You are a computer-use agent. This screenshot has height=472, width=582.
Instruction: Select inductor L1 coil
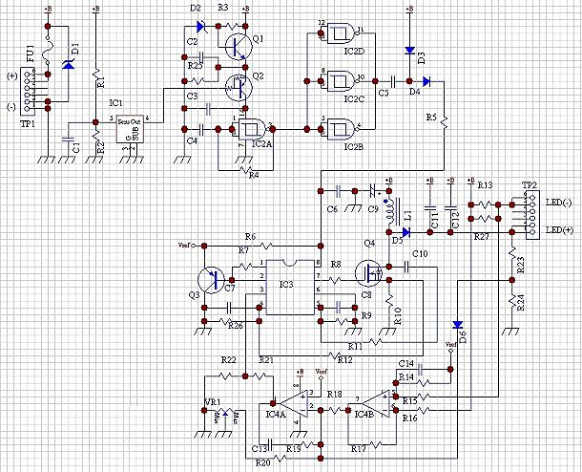point(393,212)
